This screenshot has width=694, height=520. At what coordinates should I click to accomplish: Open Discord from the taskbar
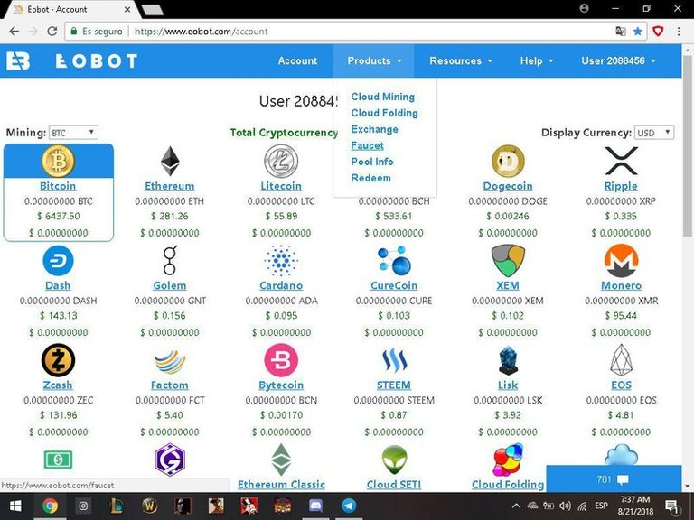point(315,506)
